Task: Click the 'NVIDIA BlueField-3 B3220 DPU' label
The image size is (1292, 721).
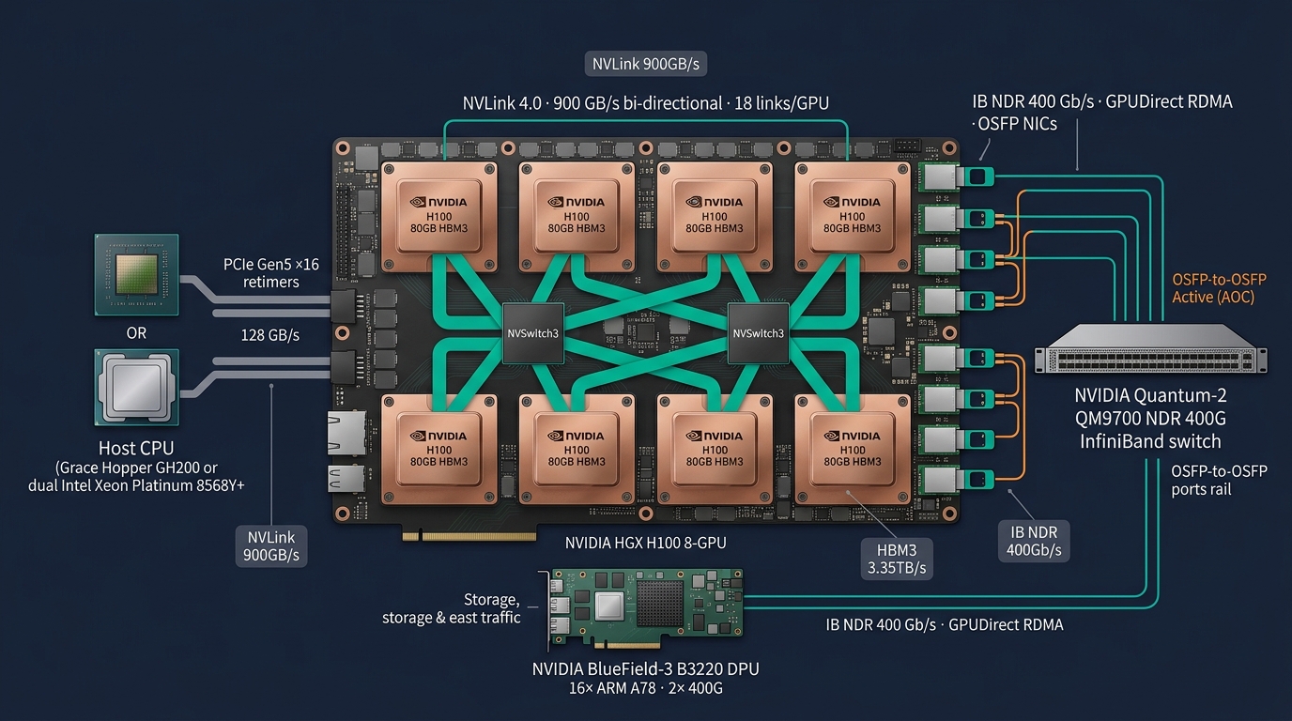Action: tap(645, 669)
